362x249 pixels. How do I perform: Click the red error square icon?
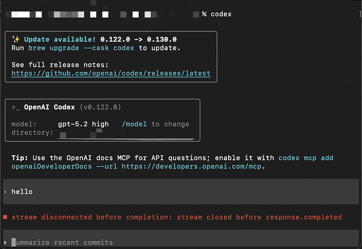(x=5, y=217)
